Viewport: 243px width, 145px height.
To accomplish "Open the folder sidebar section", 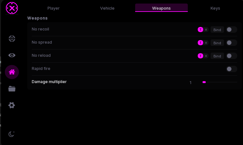I will 12,89.
